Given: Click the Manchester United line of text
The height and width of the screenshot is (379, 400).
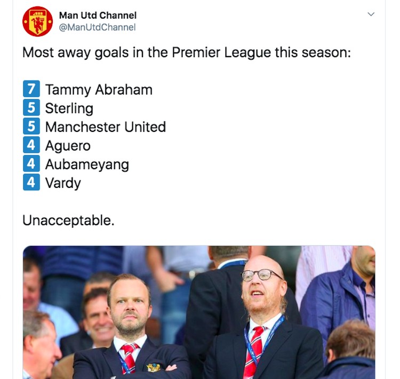Looking at the screenshot, I should pyautogui.click(x=106, y=127).
